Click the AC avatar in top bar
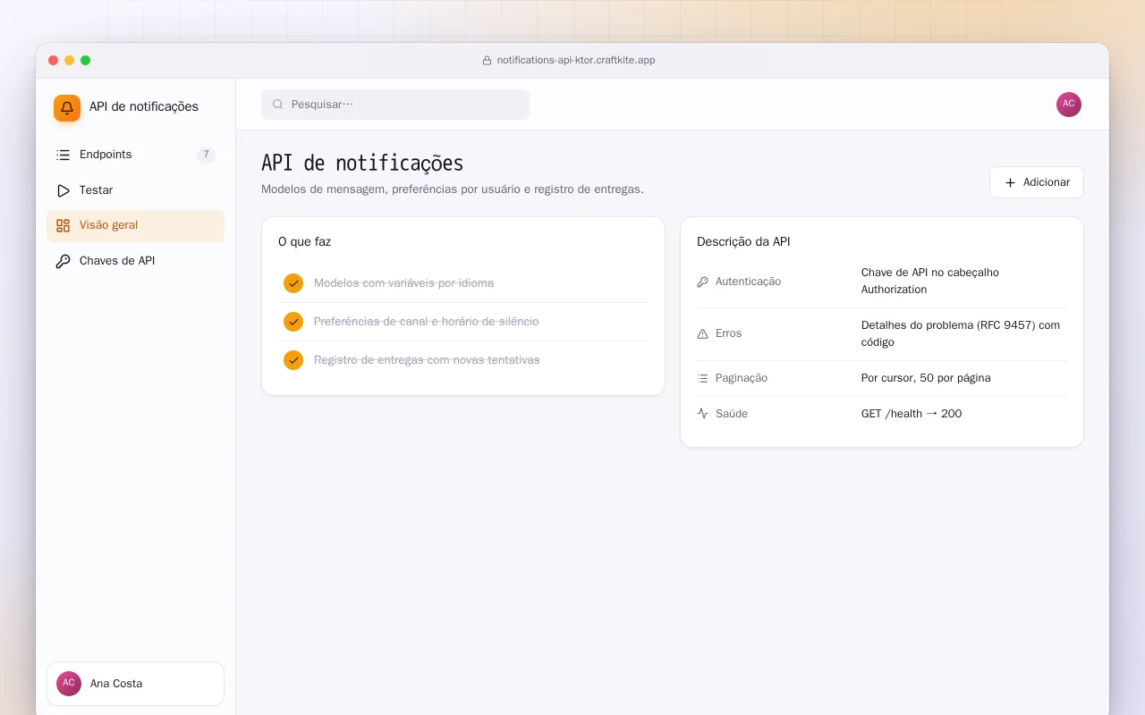Viewport: 1145px width, 715px height. (x=1069, y=105)
